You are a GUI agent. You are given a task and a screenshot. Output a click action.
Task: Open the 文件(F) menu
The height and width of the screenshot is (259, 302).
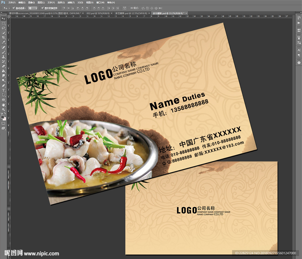point(12,2)
